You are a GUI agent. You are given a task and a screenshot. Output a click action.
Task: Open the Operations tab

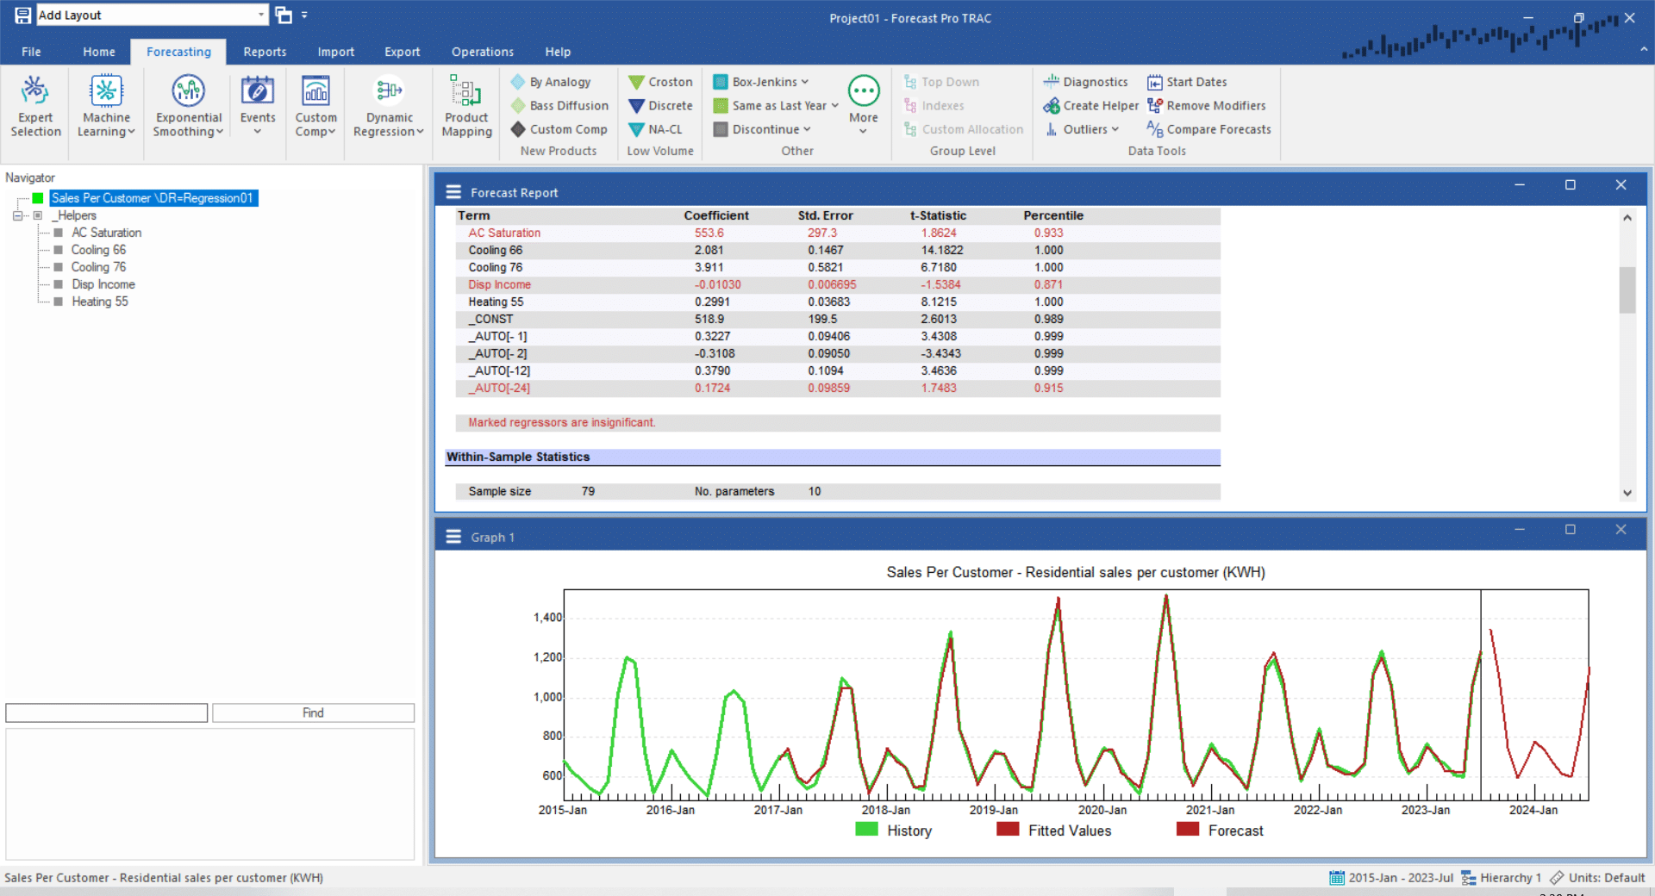(x=482, y=52)
